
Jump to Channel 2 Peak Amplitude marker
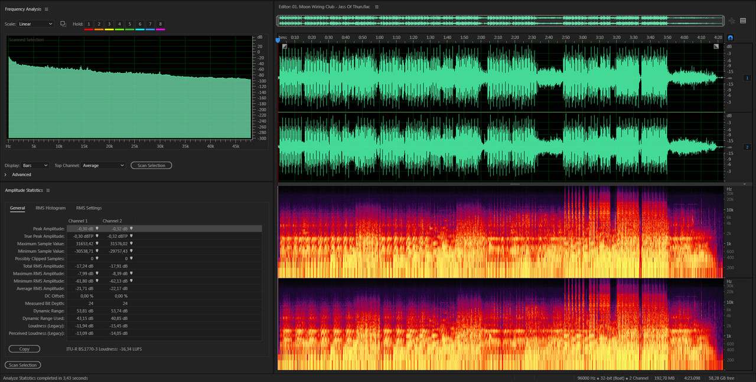(x=131, y=228)
